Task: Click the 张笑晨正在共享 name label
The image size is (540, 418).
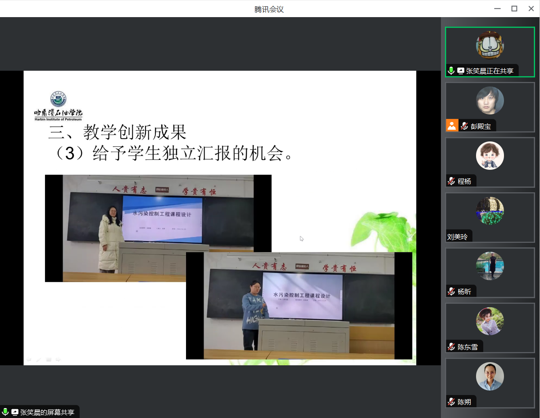Action: (x=489, y=71)
